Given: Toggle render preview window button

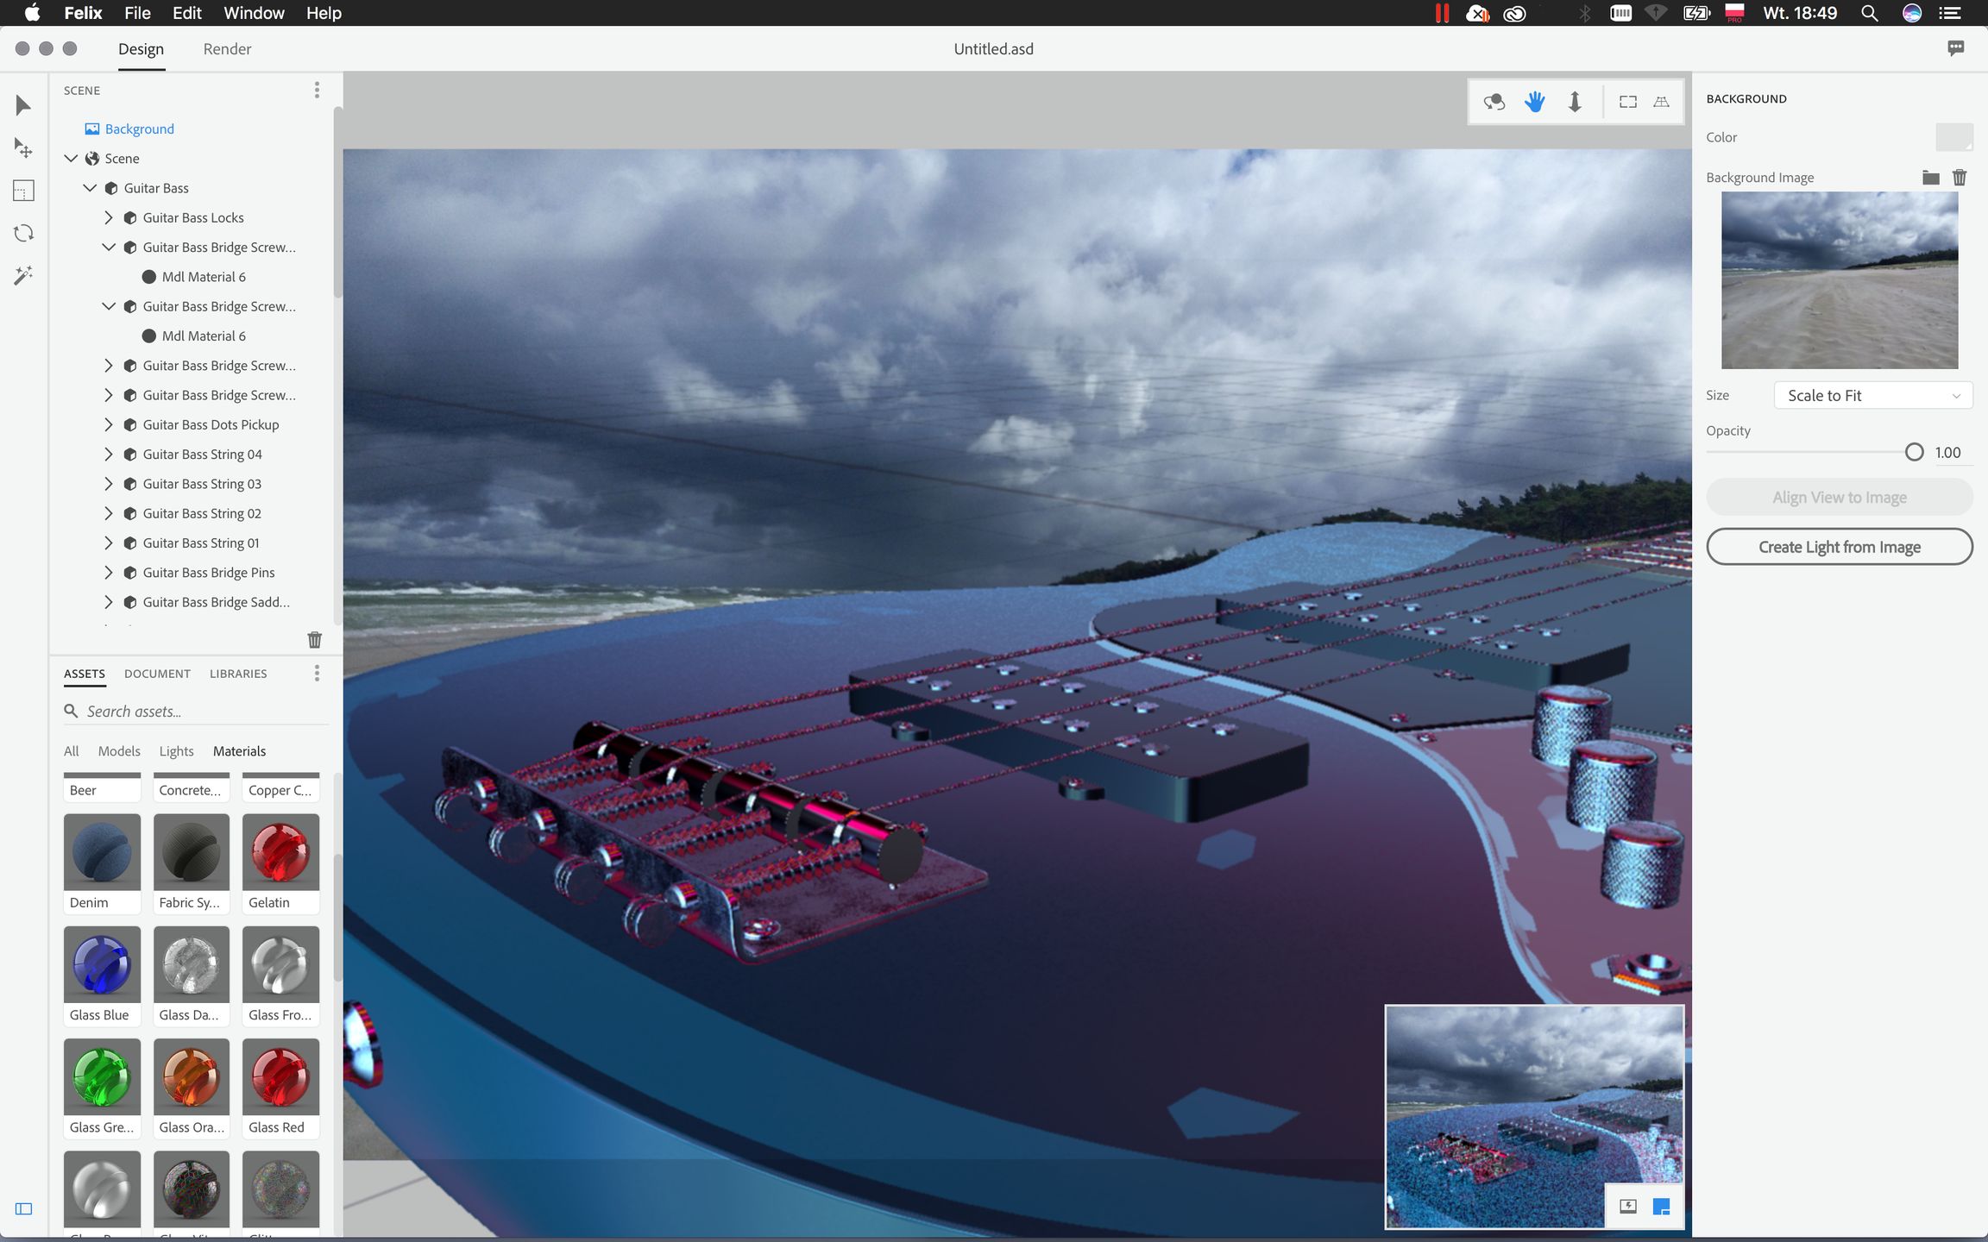Looking at the screenshot, I should pos(1661,1206).
